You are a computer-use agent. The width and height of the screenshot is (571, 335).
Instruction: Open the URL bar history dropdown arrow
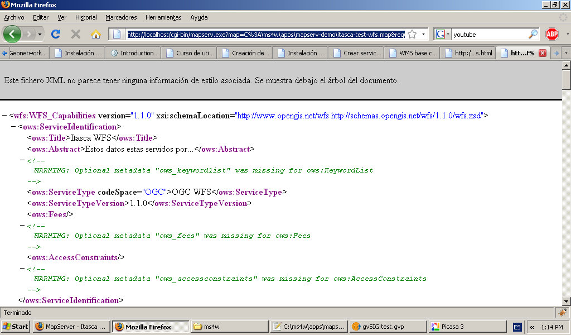pyautogui.click(x=423, y=34)
